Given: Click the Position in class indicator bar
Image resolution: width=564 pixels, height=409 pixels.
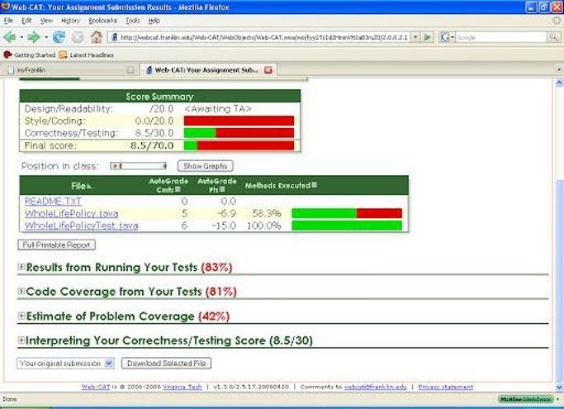Looking at the screenshot, I should pos(139,166).
